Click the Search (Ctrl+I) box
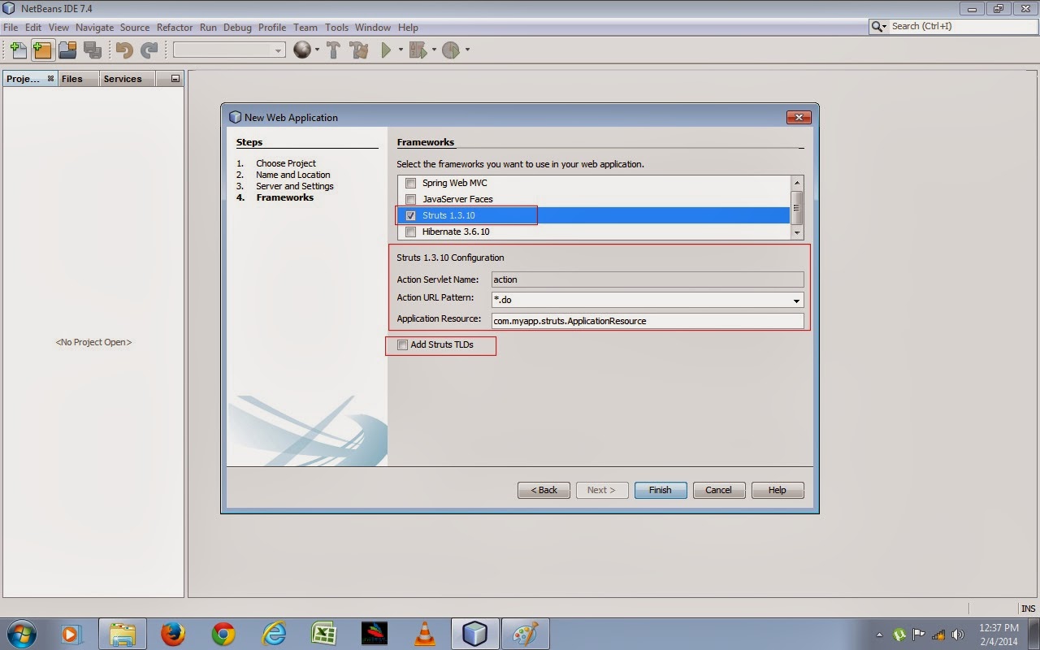Image resolution: width=1040 pixels, height=650 pixels. pyautogui.click(x=961, y=27)
